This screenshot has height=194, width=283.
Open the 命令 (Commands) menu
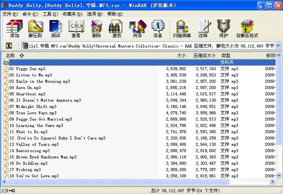coord(30,14)
